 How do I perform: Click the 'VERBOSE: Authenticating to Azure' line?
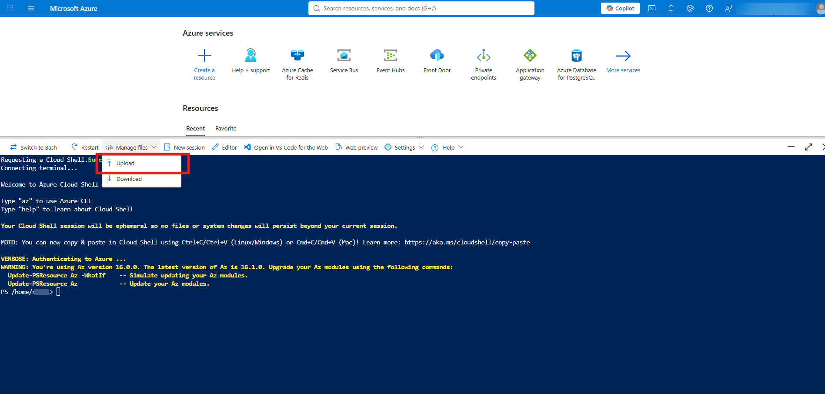tap(63, 259)
